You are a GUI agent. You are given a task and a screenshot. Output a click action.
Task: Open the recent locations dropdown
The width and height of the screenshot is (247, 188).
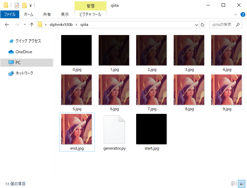pyautogui.click(x=25, y=25)
